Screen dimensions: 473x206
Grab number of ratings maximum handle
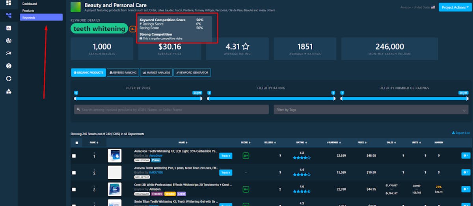467,98
